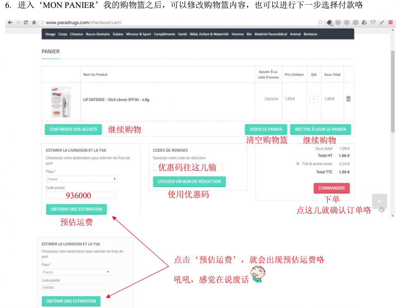Viewport: 400px width, 308px height.
Task: Click the trash icon to remove Lip Defense
Action: click(x=348, y=99)
